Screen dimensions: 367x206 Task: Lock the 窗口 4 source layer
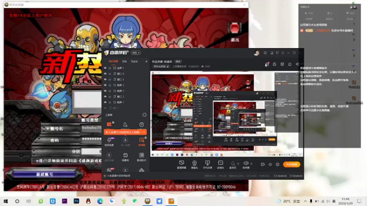point(110,74)
